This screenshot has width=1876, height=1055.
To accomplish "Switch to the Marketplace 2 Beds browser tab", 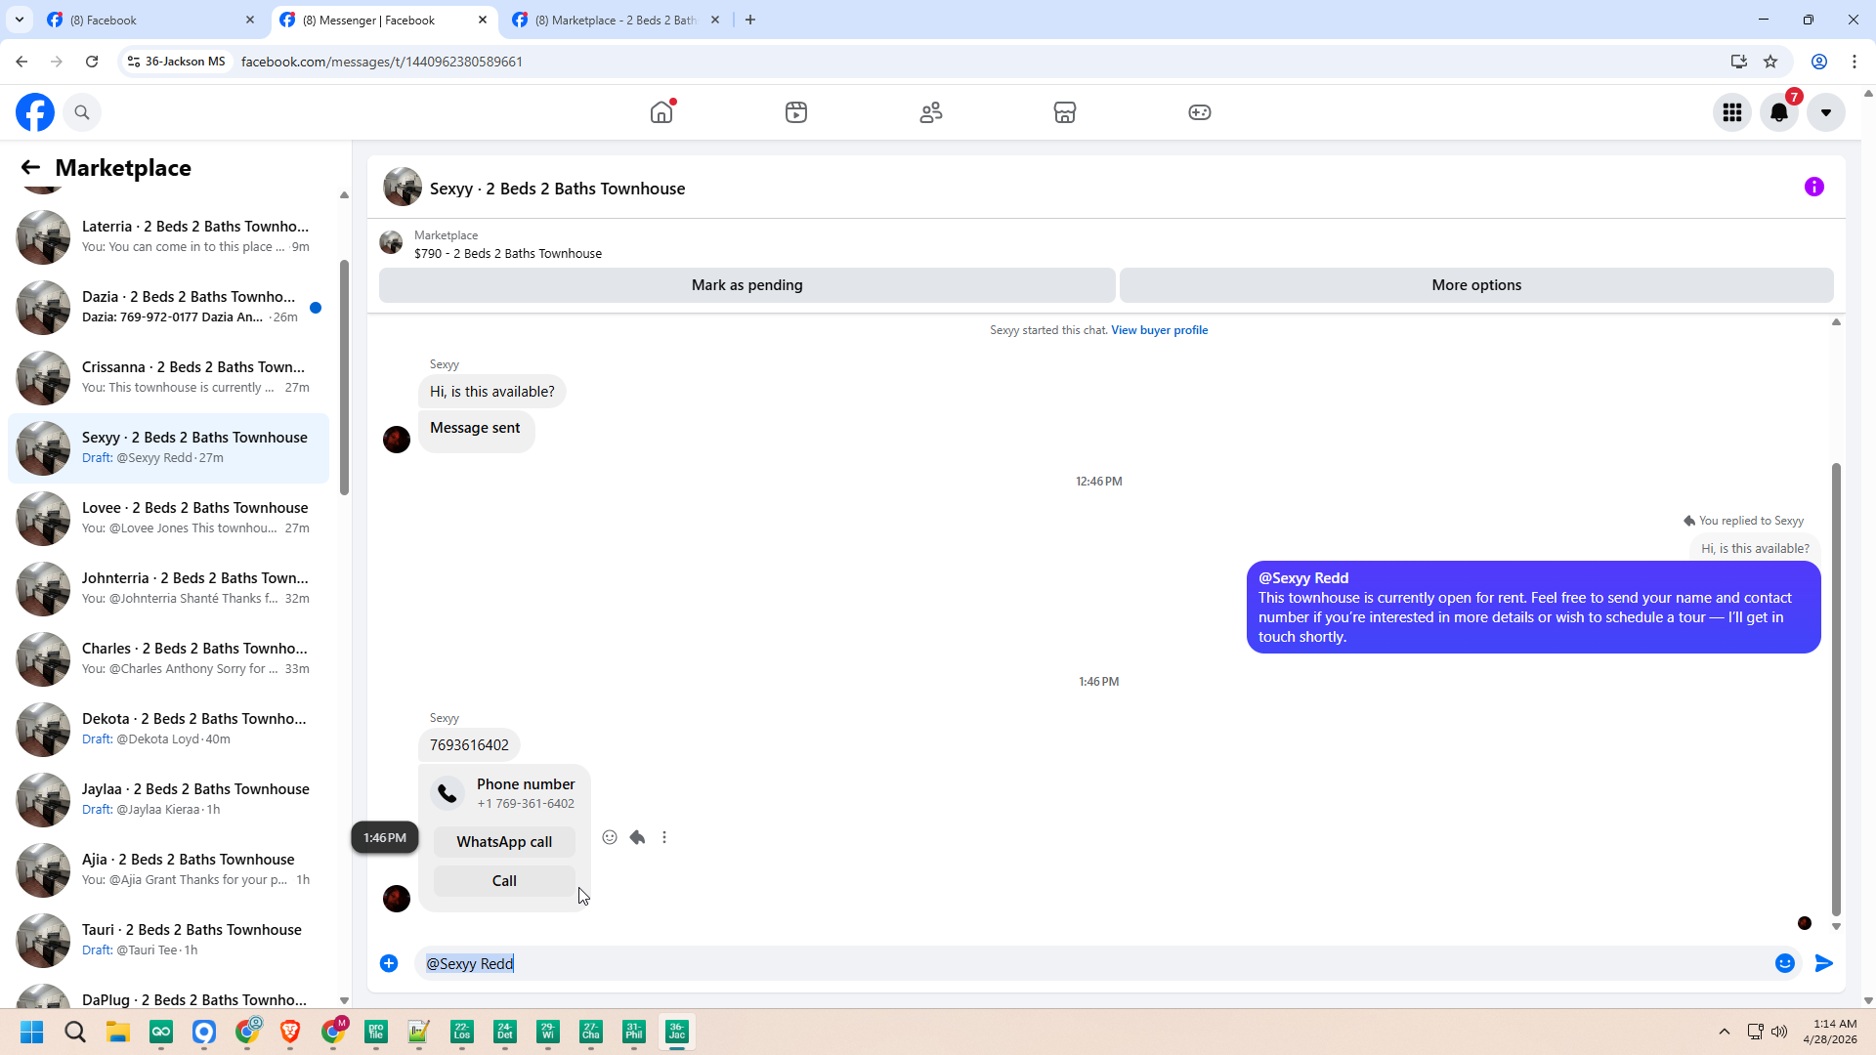I will (x=616, y=20).
